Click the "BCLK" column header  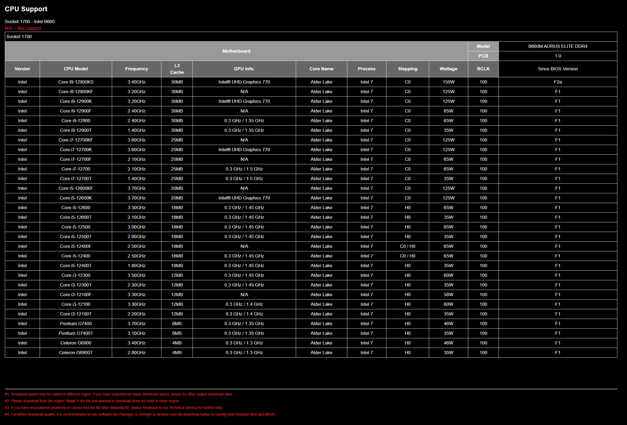click(x=483, y=69)
